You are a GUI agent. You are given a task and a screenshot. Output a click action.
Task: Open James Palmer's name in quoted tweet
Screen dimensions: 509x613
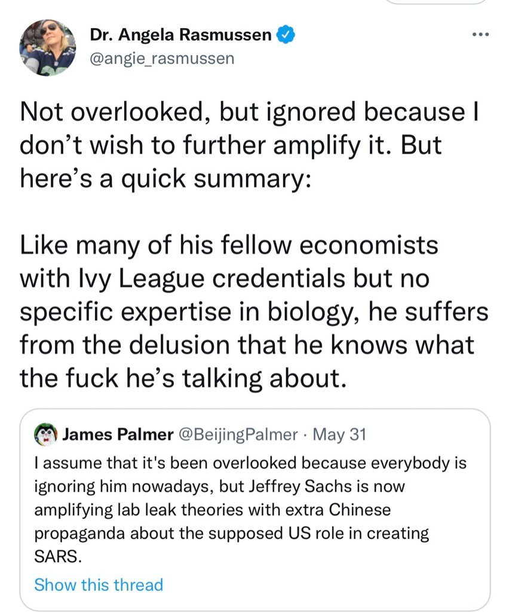[118, 434]
